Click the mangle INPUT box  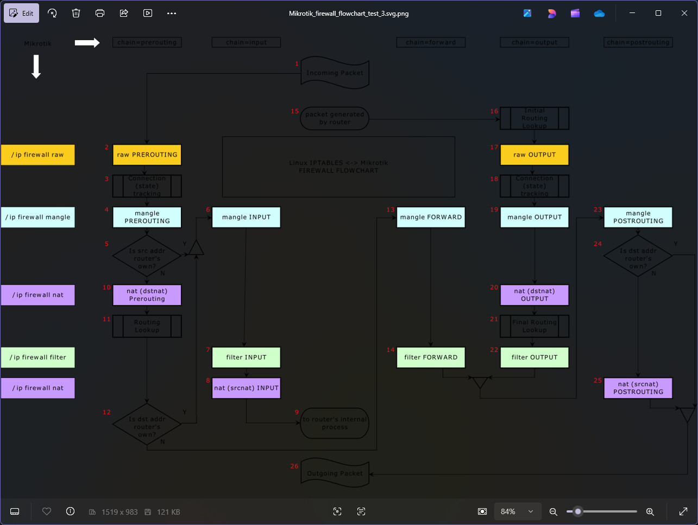[246, 217]
